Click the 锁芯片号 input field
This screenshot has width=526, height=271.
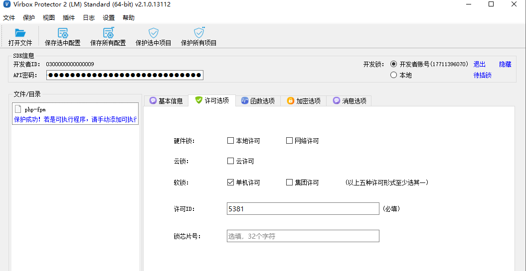[x=303, y=236]
